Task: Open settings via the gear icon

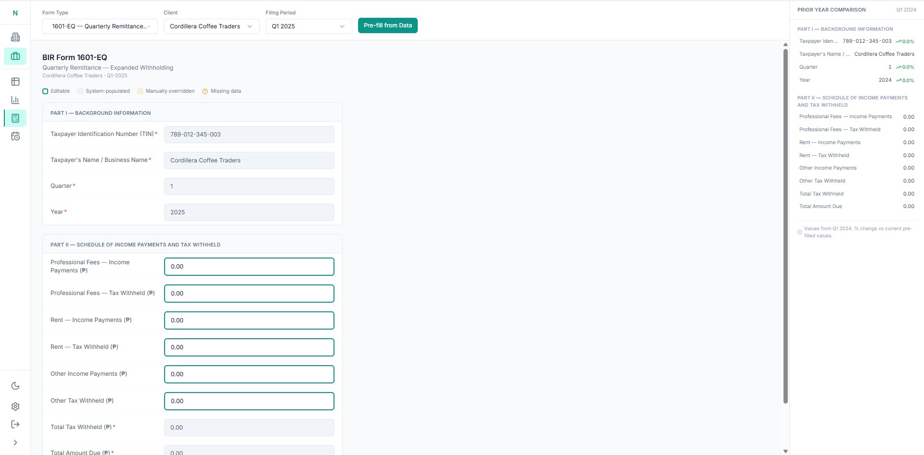Action: pos(15,406)
